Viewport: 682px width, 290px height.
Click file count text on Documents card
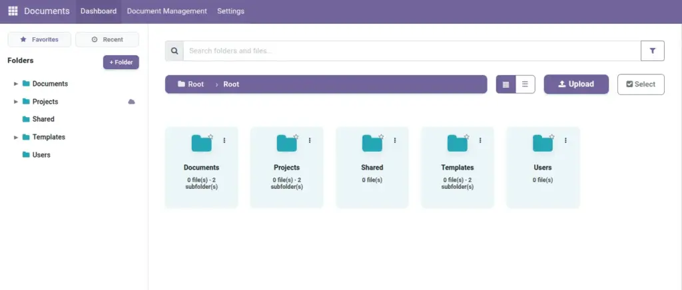[201, 183]
